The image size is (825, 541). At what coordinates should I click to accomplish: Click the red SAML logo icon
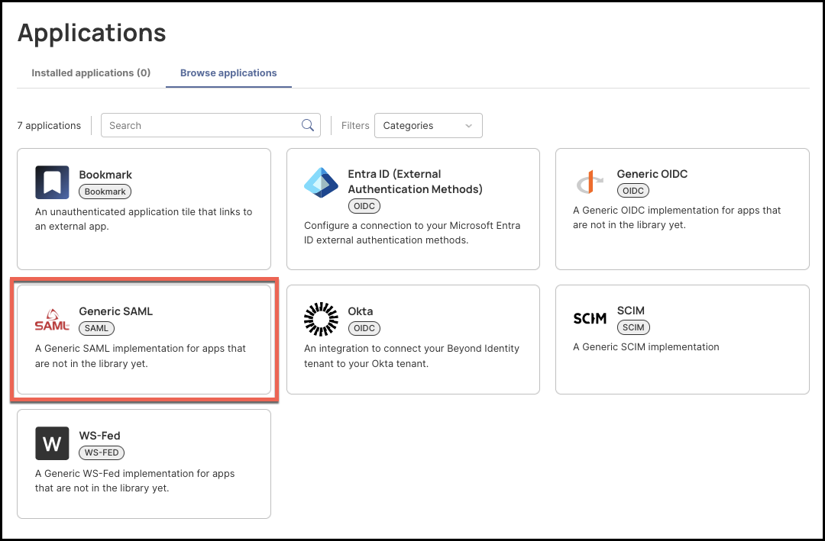coord(52,320)
